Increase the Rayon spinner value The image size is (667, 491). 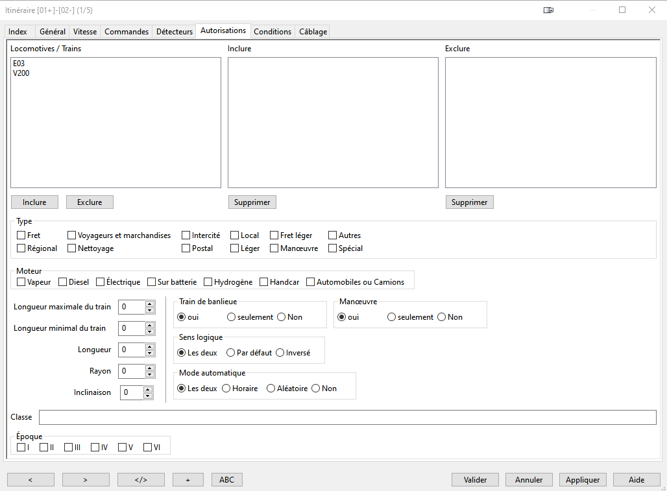[150, 368]
